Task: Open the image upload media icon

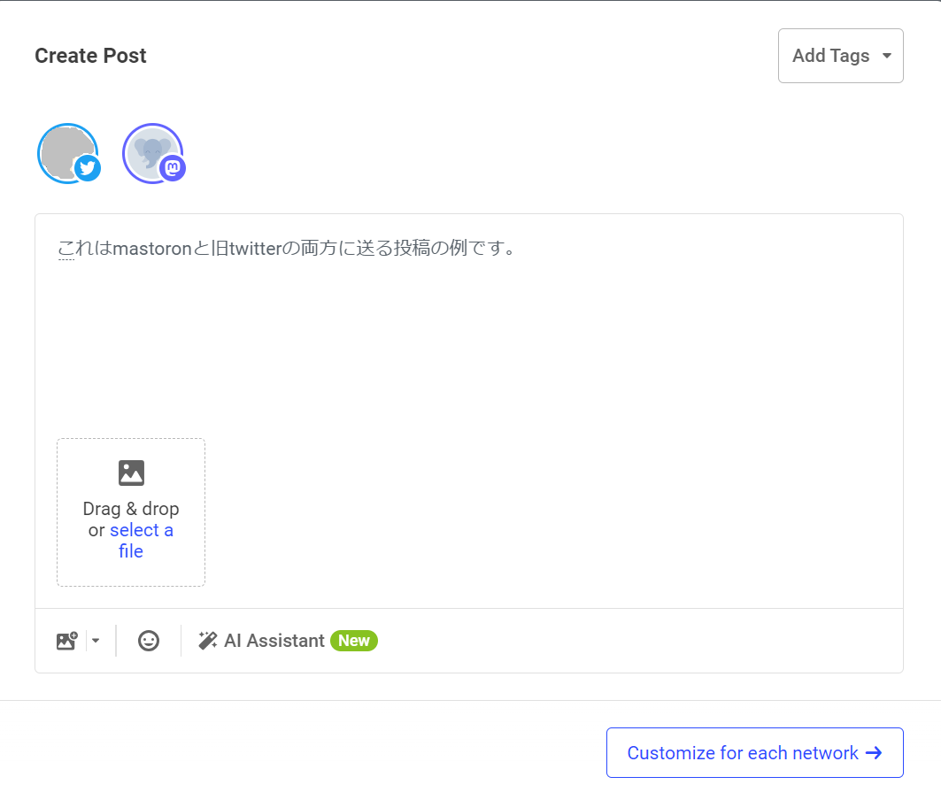Action: (x=66, y=640)
